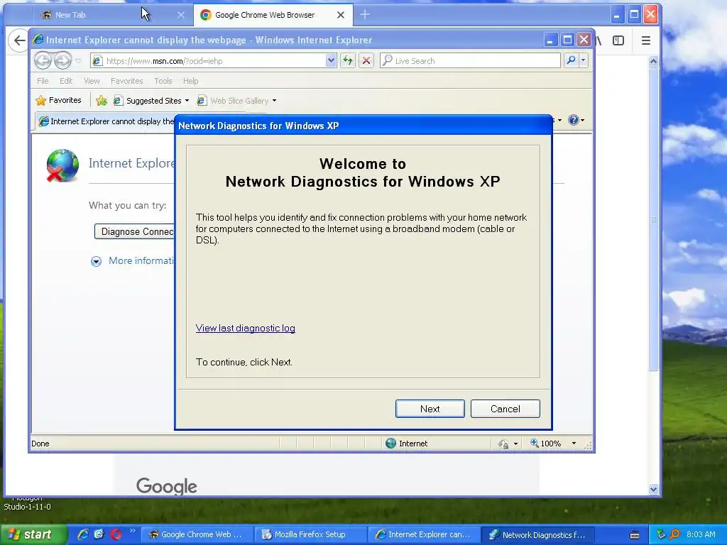Screen dimensions: 727x545
Task: Open the hamburger menu in rear browser
Action: click(646, 40)
